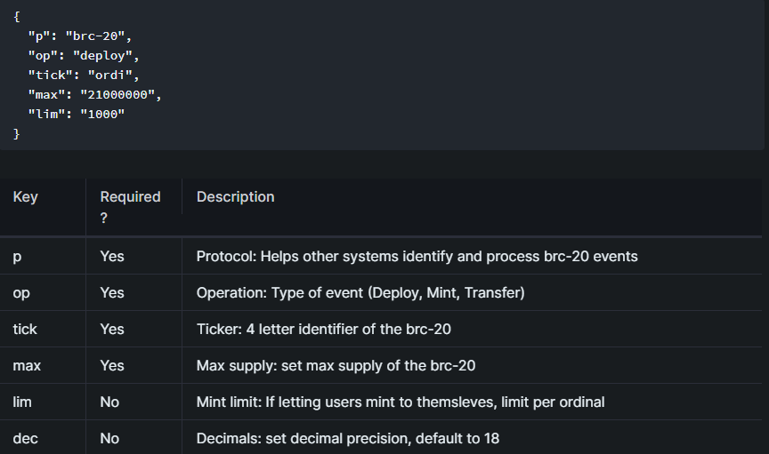Click the "dec" key cell

click(x=24, y=439)
